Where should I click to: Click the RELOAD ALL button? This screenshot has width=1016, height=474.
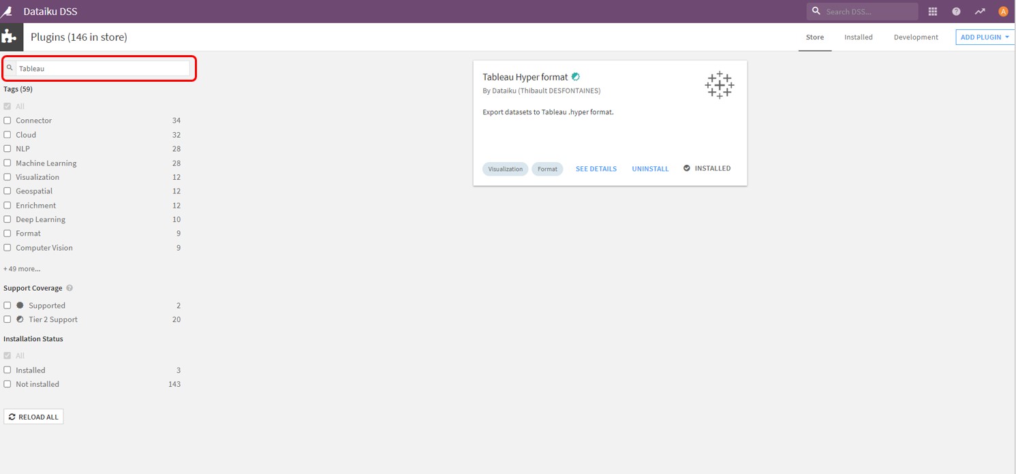tap(33, 417)
